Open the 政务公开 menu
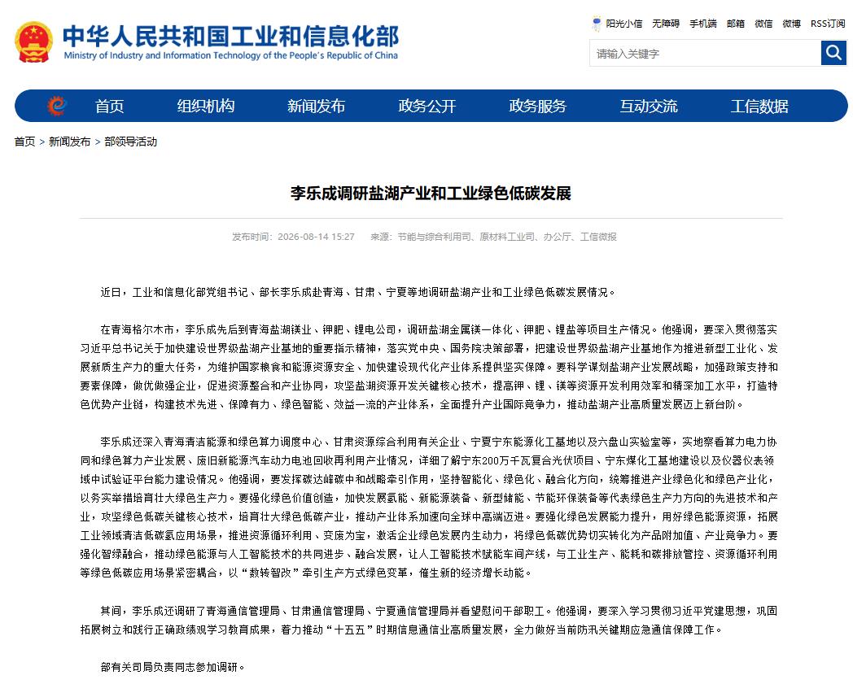Viewport: 853px width, 684px height. point(427,106)
